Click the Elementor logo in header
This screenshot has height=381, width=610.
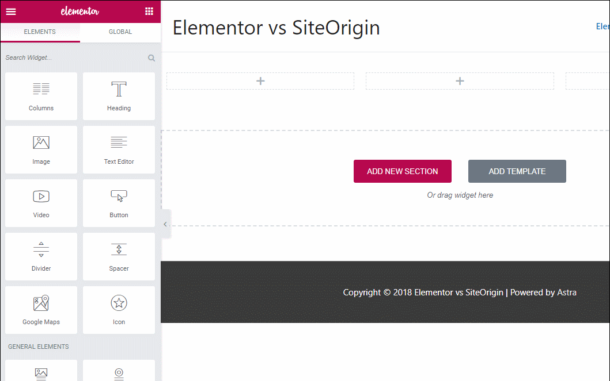coord(79,11)
